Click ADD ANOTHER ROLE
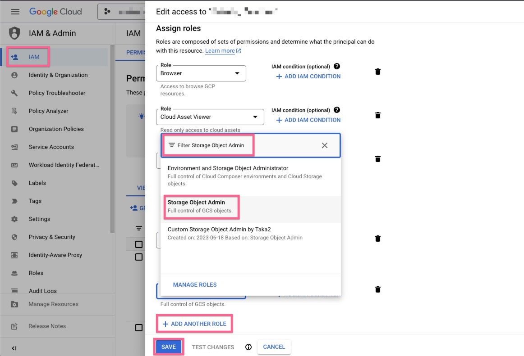Screen dimensions: 524x356 pos(194,324)
